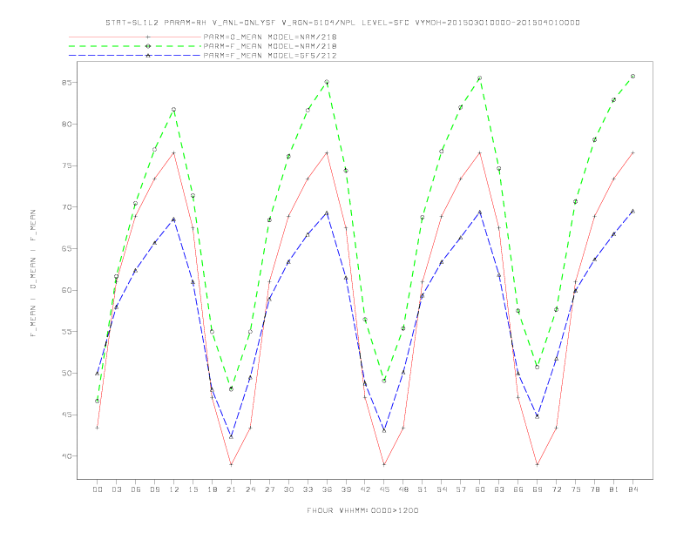
Task: Click the green dashed legend line sample
Action: pos(135,46)
